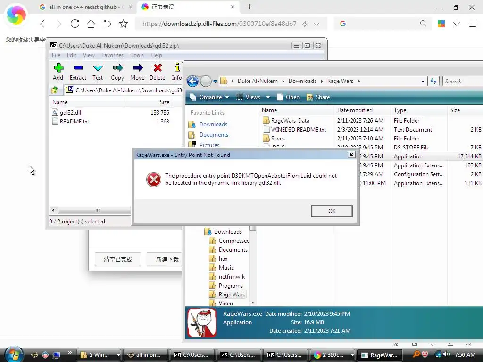Expand the browser address bar dropdown chevron
The image size is (483, 362).
coord(316,24)
